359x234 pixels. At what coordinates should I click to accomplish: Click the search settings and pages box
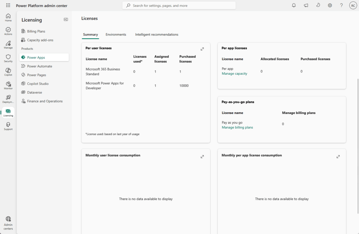coord(179,6)
